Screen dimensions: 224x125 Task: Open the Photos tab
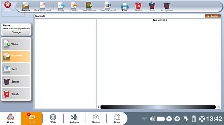(x=95, y=118)
